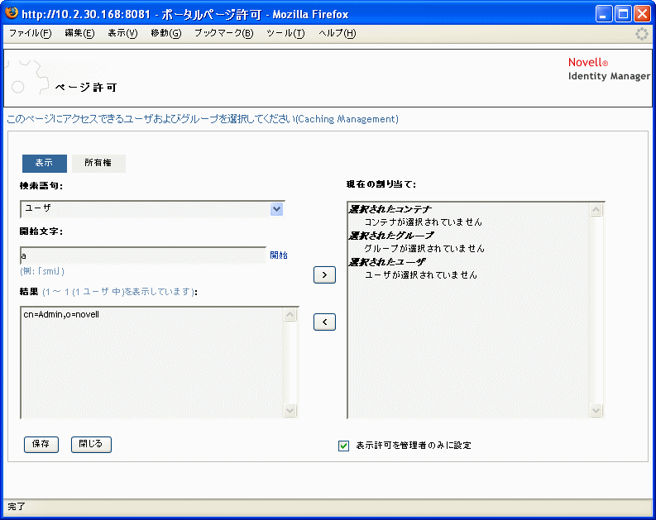This screenshot has width=656, height=520.
Task: Click assignments list scroll up arrow
Action: click(596, 209)
